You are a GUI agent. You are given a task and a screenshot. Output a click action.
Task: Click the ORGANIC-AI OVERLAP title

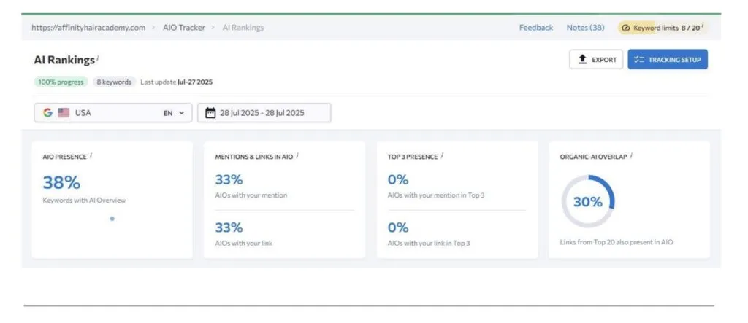tap(593, 157)
